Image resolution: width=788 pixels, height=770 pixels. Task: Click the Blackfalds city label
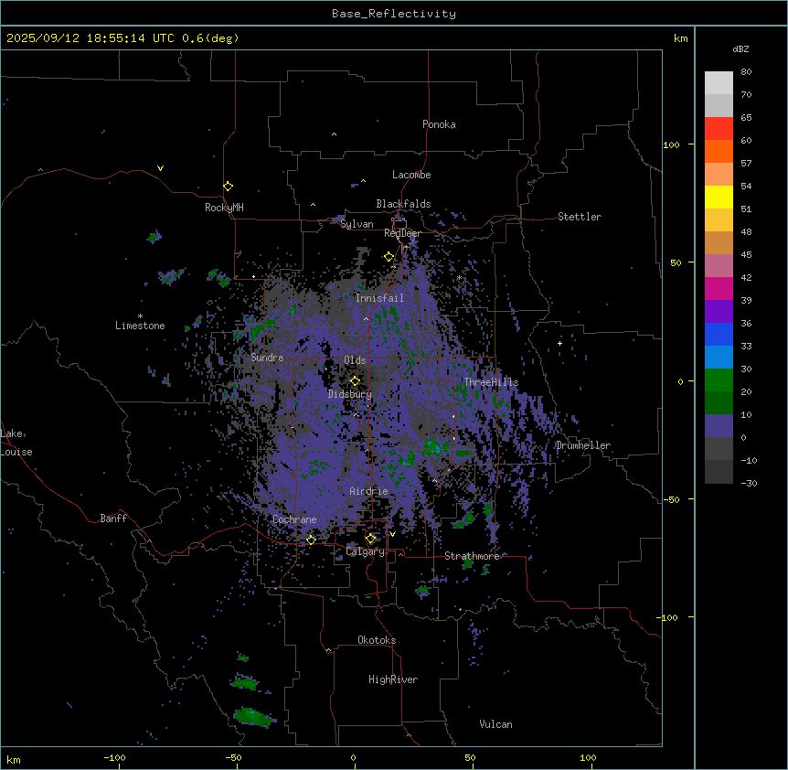(403, 204)
